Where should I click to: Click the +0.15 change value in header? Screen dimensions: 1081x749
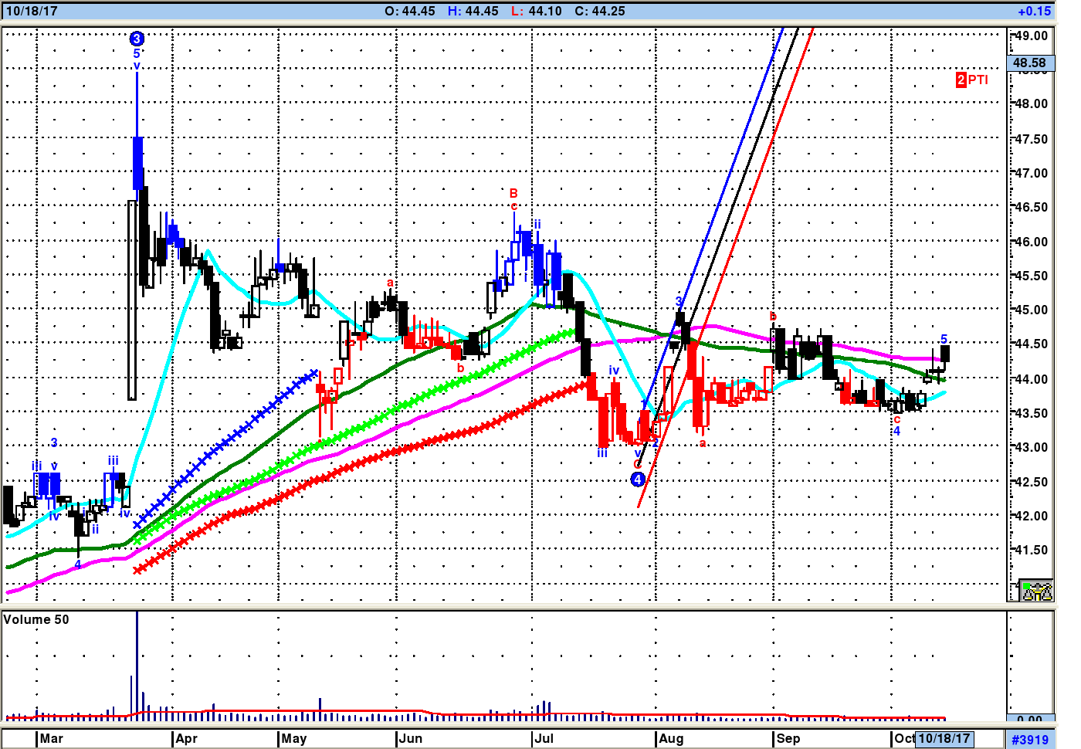click(x=1034, y=12)
